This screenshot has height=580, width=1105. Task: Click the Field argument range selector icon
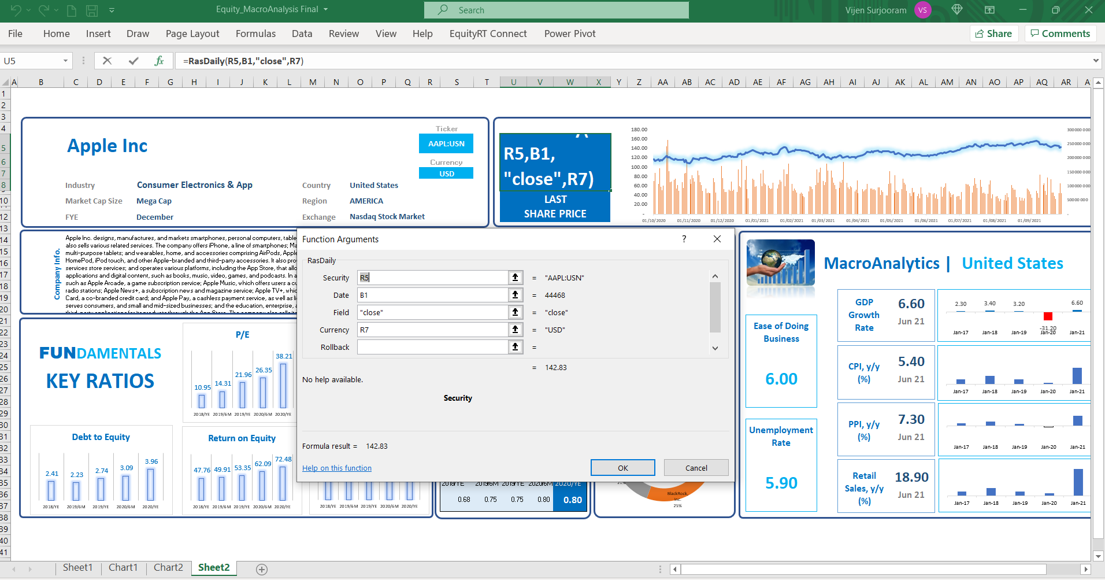516,312
